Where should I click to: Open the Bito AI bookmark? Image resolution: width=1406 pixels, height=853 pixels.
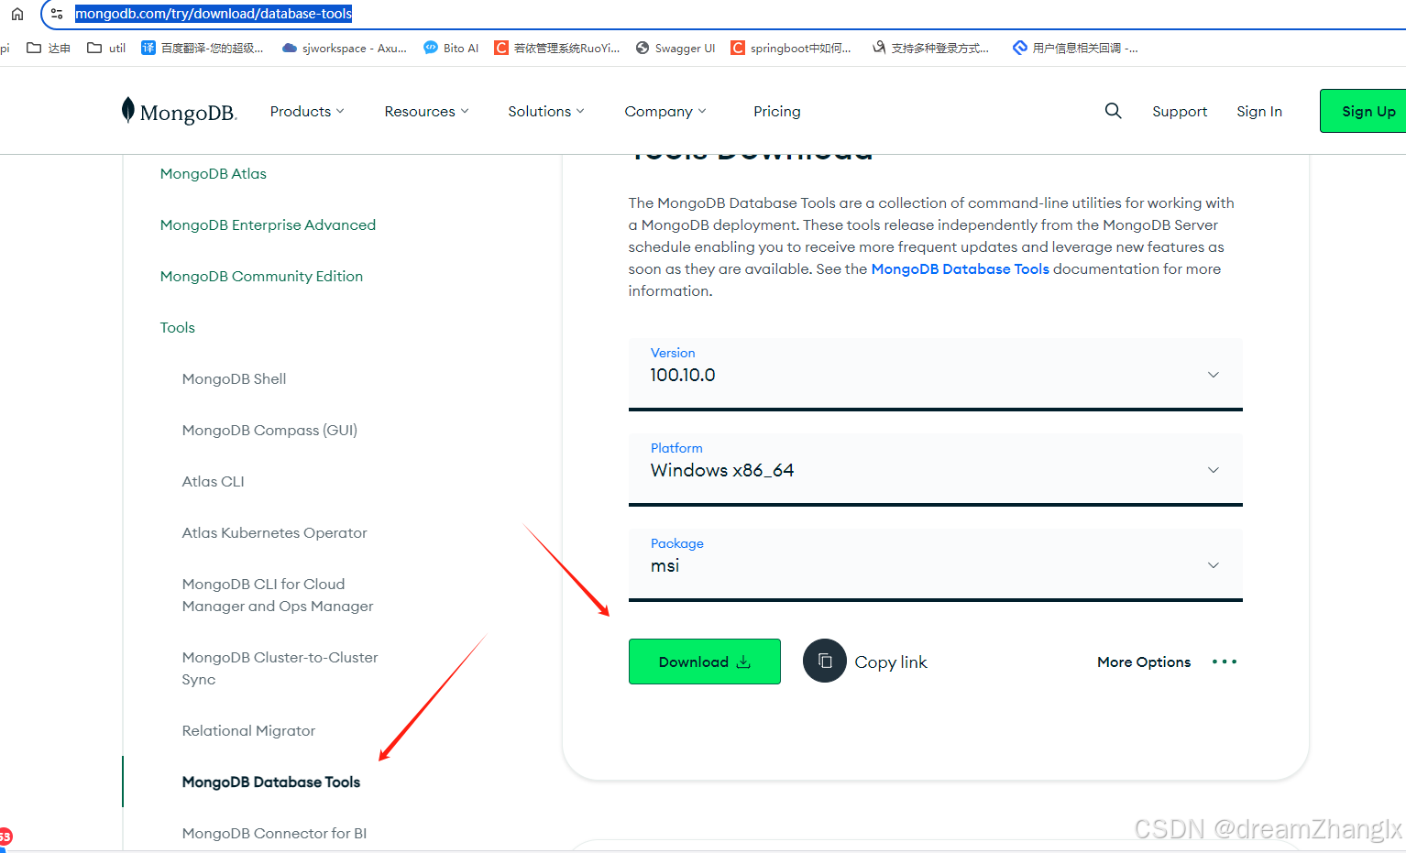click(x=451, y=49)
